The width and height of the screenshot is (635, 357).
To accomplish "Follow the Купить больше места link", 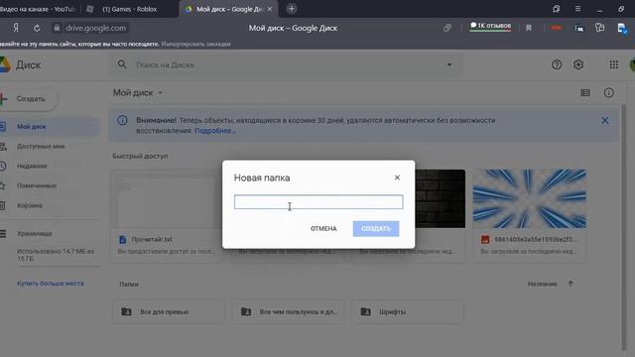I will click(51, 284).
